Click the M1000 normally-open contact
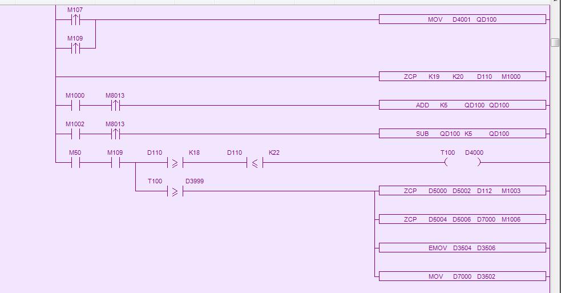Screen dimensions: 561x293 coord(75,106)
